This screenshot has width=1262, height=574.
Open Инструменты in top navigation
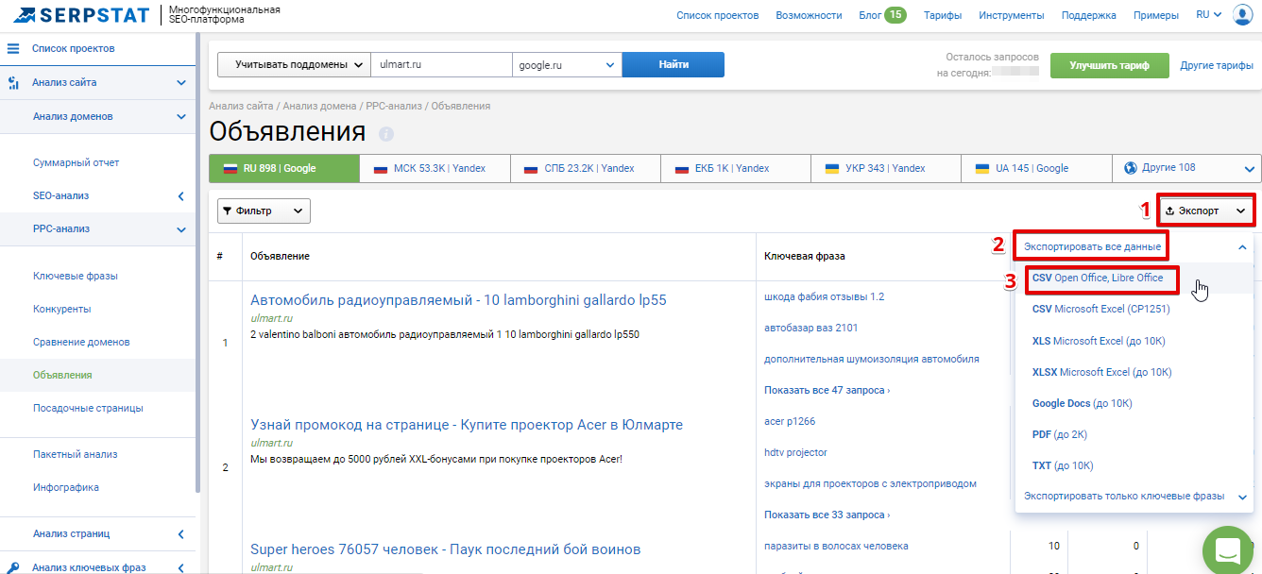pos(1012,16)
